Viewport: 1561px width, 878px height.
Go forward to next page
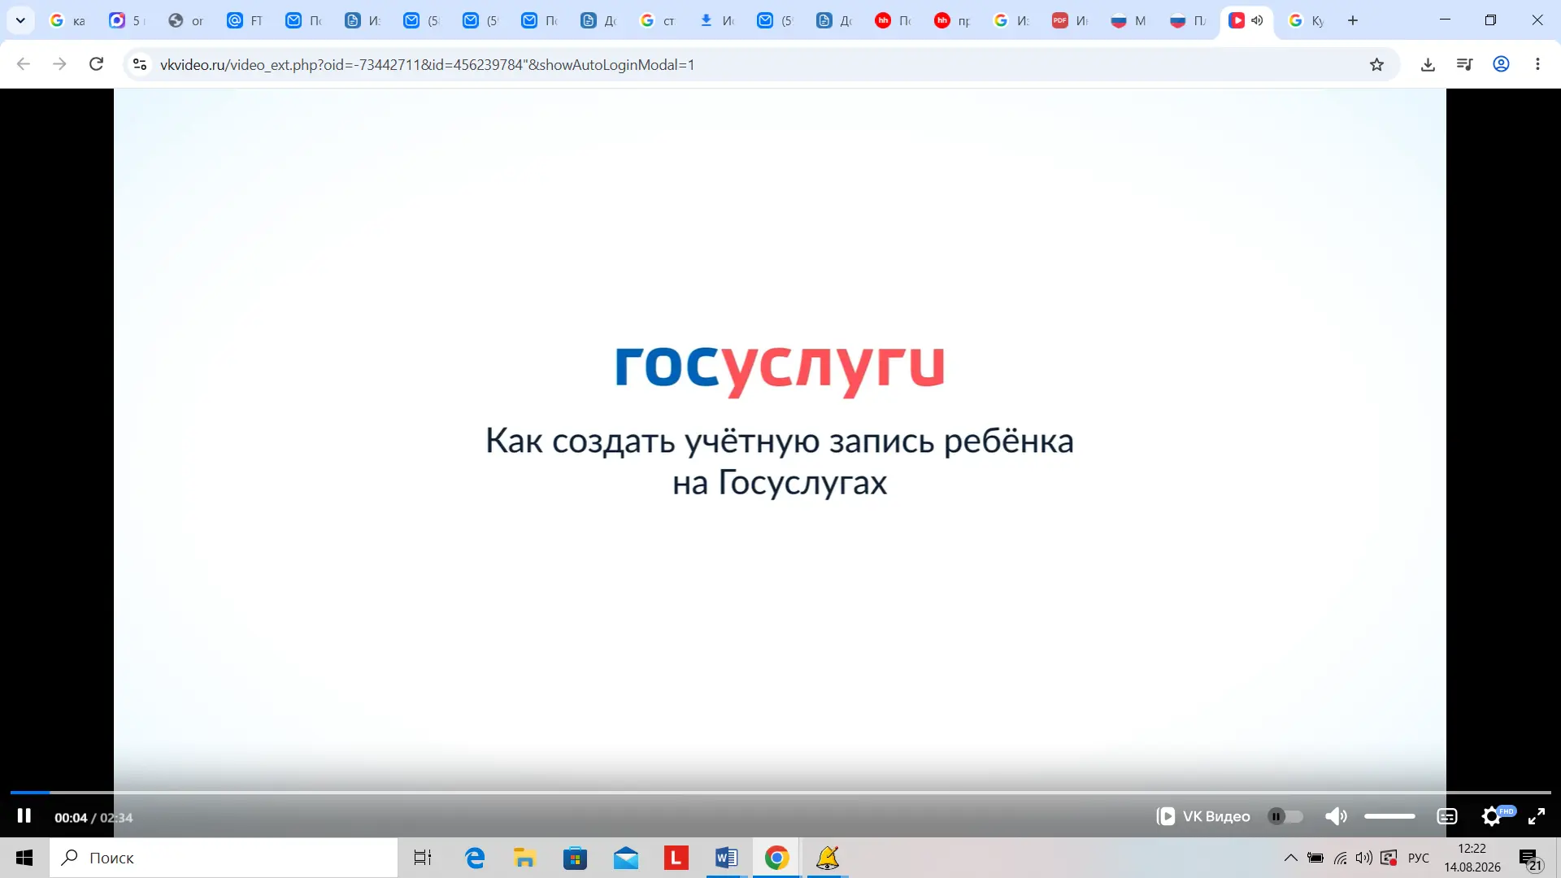tap(59, 64)
